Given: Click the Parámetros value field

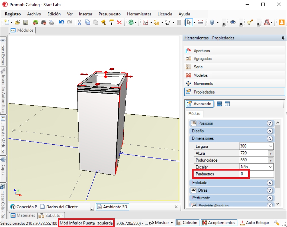Looking at the screenshot, I should (256, 174).
